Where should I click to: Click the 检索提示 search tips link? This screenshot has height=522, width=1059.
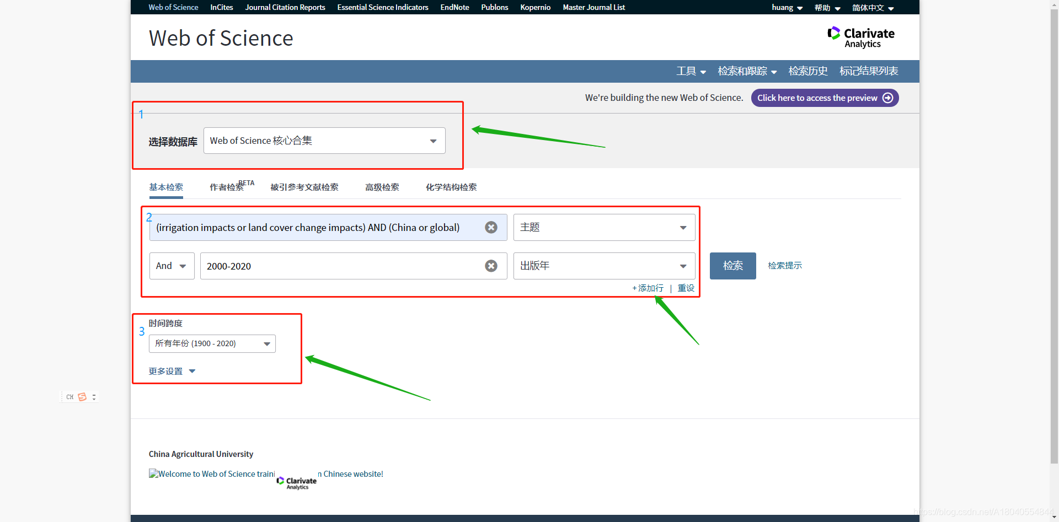click(785, 266)
